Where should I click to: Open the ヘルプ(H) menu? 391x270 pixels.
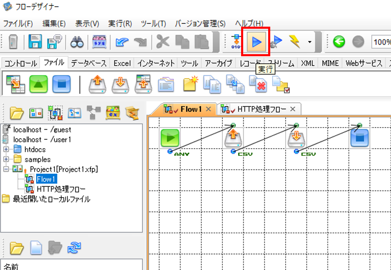(x=249, y=24)
